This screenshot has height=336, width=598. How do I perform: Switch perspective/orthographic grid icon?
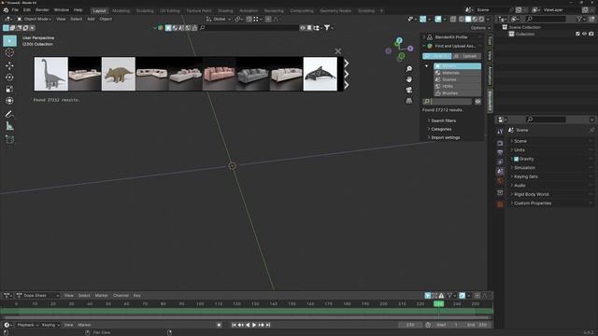[409, 101]
